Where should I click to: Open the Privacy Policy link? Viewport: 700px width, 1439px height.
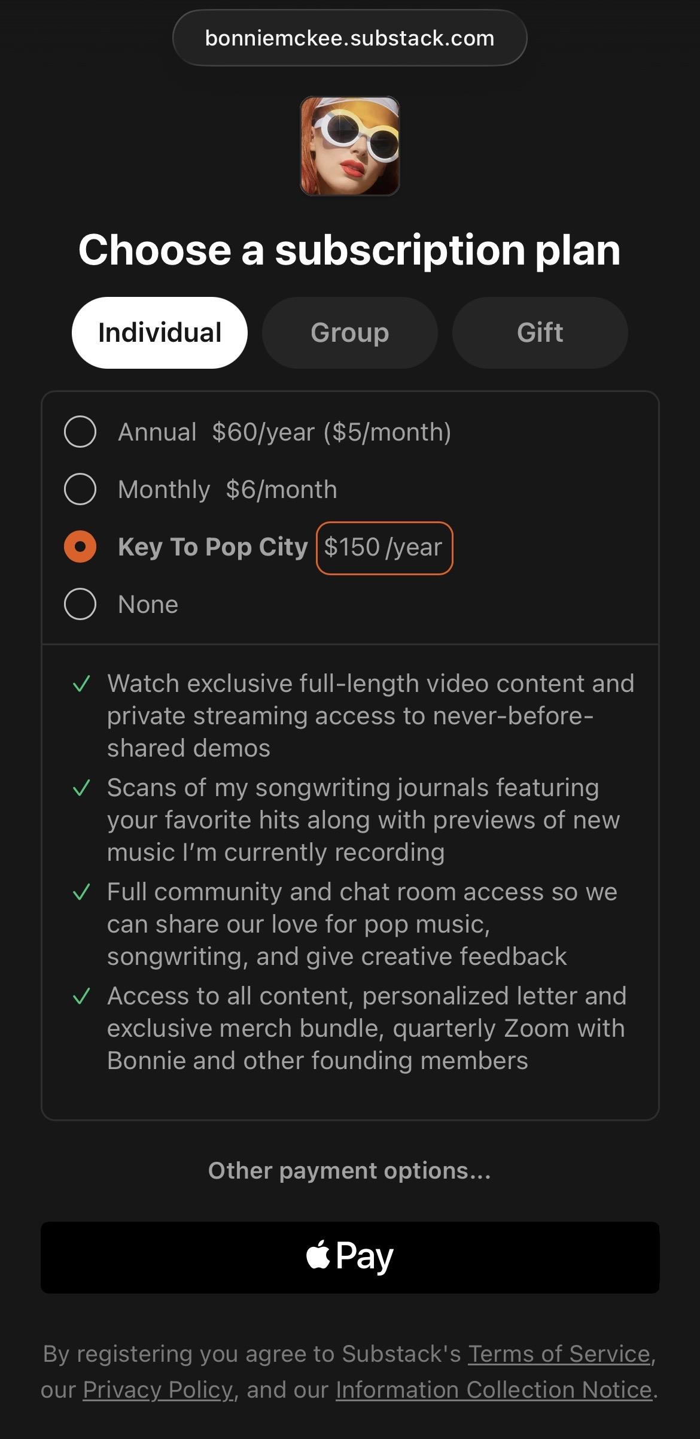click(157, 1389)
